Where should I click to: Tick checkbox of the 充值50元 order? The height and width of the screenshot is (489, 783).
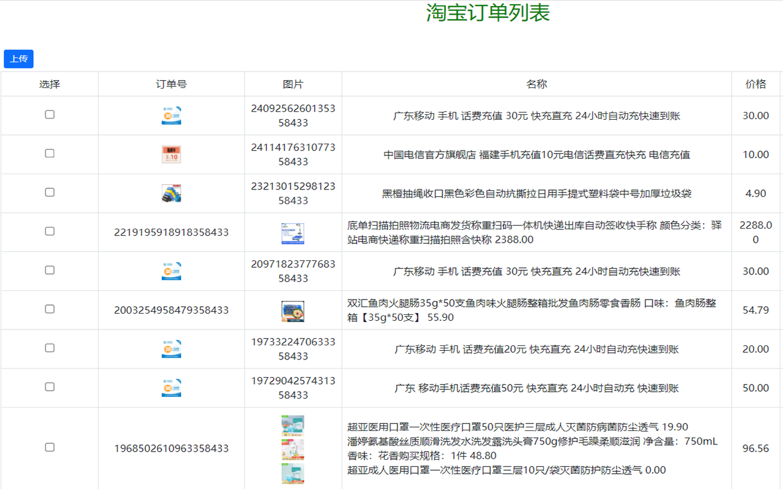50,387
